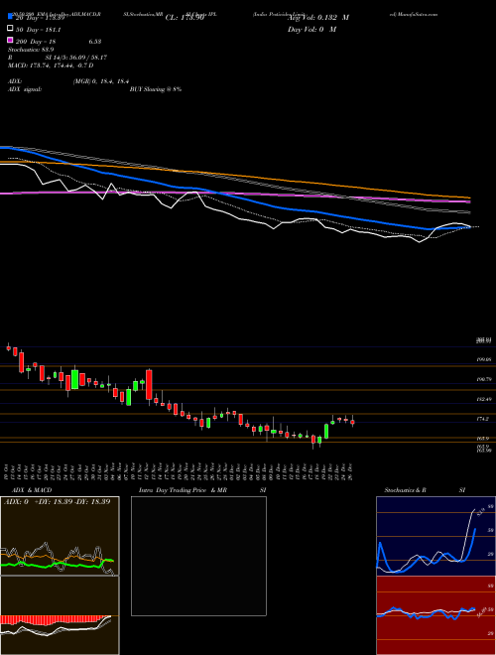Click the 'Day Vol: 0 M' text
Image resolution: width=496 pixels, height=655 pixels.
pyautogui.click(x=311, y=30)
